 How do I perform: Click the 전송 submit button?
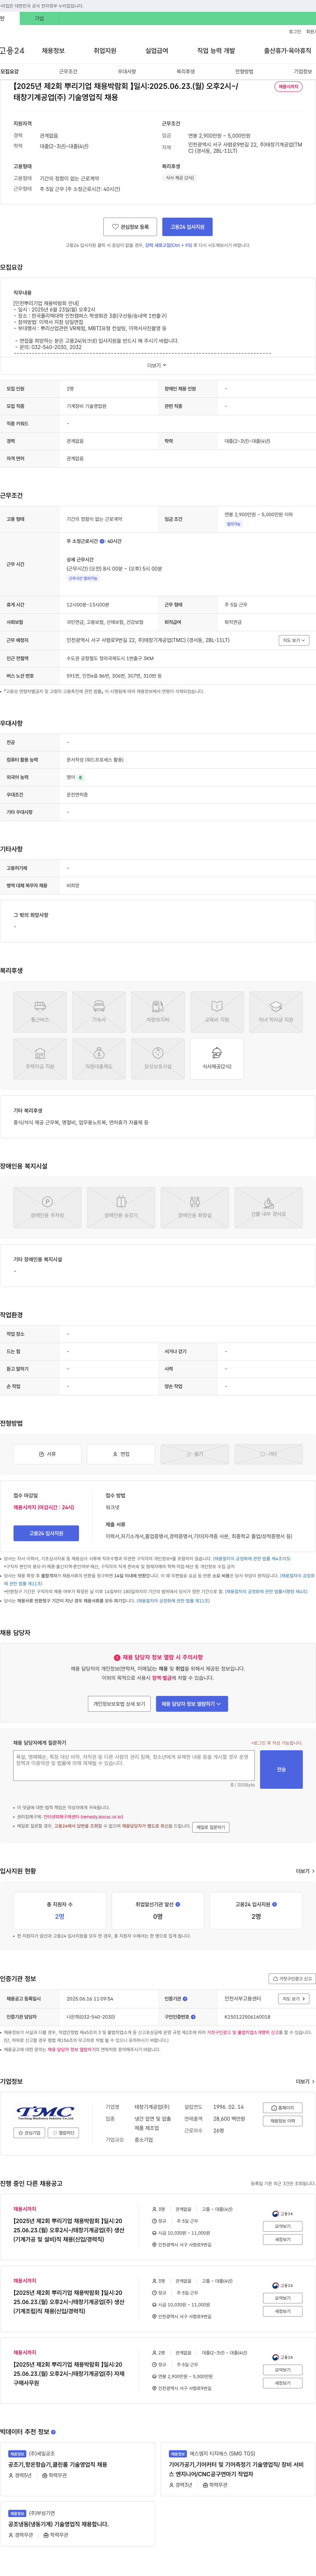coord(281,1769)
